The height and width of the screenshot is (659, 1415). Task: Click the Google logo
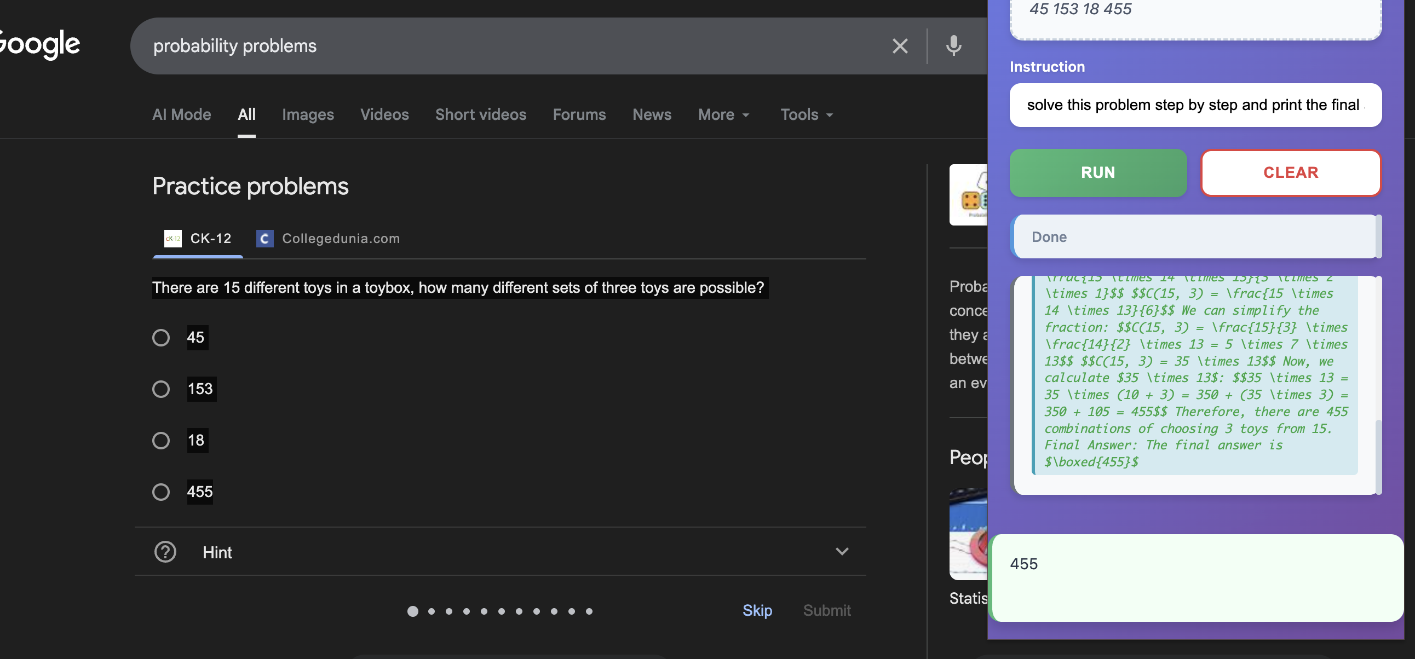click(x=39, y=44)
